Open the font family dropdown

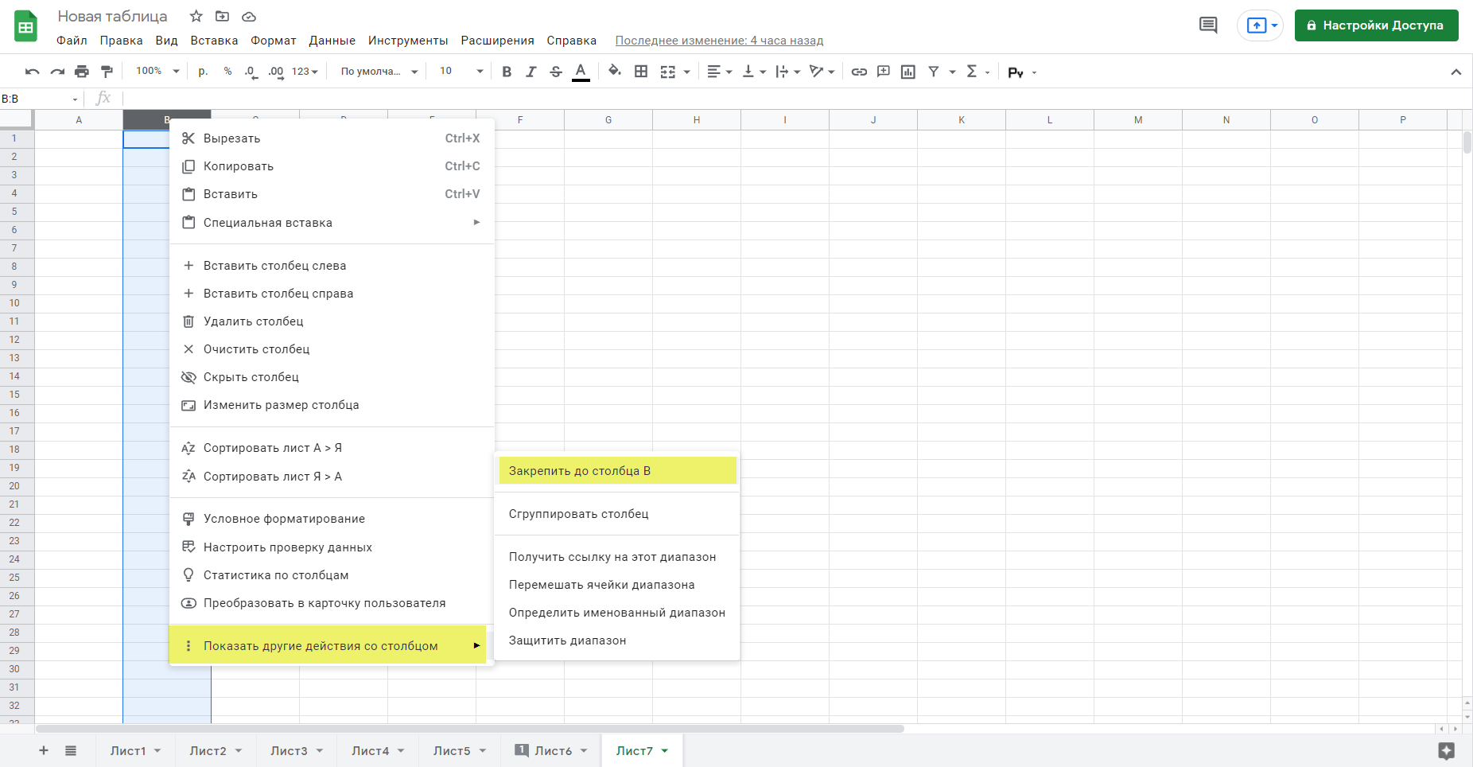(379, 72)
